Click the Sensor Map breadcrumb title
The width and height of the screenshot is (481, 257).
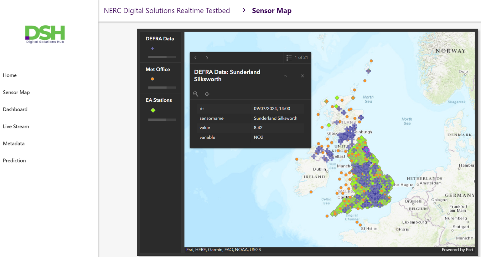272,11
